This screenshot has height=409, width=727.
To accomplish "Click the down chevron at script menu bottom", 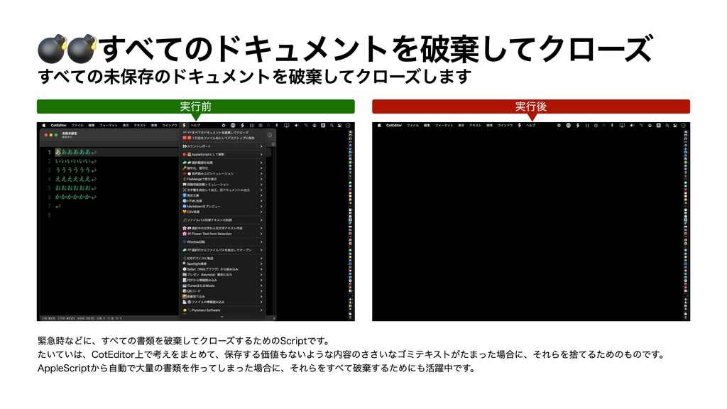I will pos(223,317).
